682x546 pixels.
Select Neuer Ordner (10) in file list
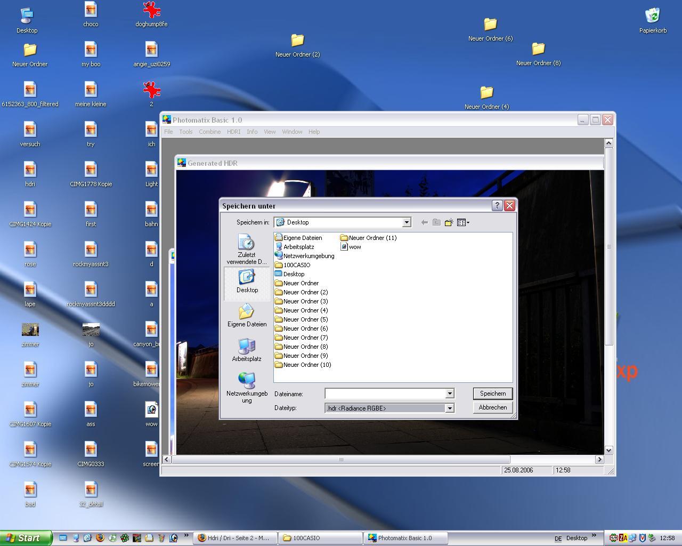click(x=303, y=365)
